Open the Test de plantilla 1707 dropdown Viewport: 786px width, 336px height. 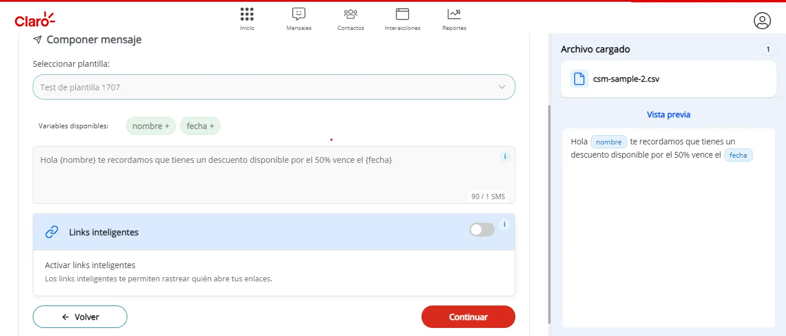click(274, 87)
